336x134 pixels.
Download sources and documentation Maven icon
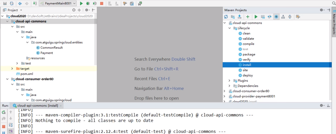[240, 17]
